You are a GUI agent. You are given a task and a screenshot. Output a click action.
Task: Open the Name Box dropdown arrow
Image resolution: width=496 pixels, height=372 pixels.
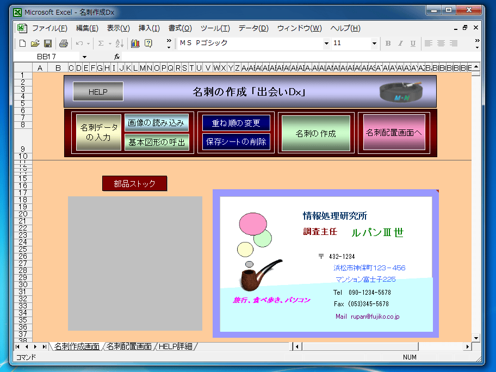(84, 57)
